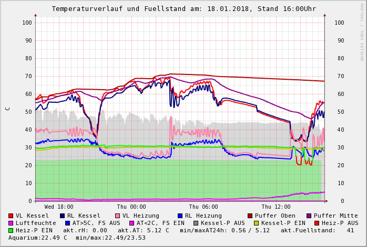The height and width of the screenshot is (247, 367).
Task: Click the Wed 18:00 time axis label
Action: tap(59, 207)
